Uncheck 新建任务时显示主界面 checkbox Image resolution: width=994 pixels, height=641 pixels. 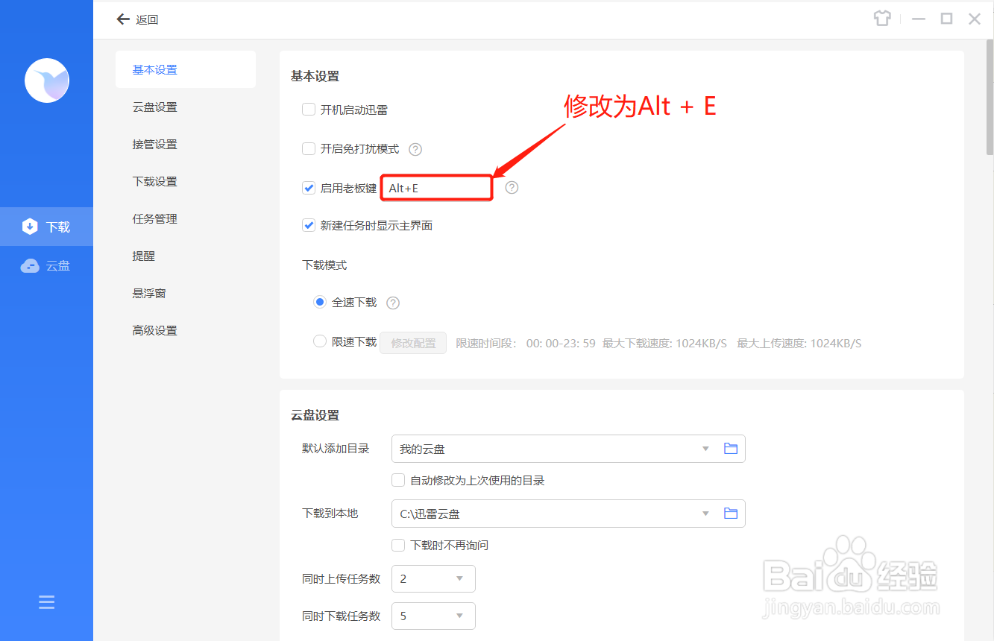pyautogui.click(x=309, y=225)
